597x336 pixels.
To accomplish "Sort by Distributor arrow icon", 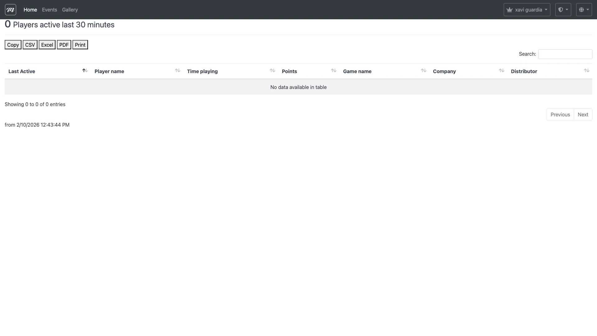I will [586, 71].
